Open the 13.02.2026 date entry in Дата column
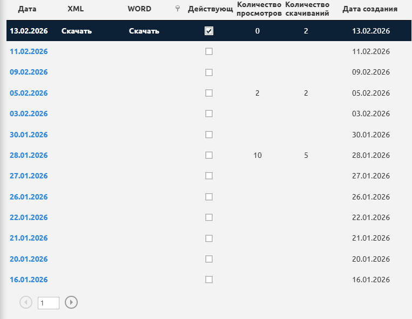This screenshot has width=412, height=319. [x=29, y=31]
